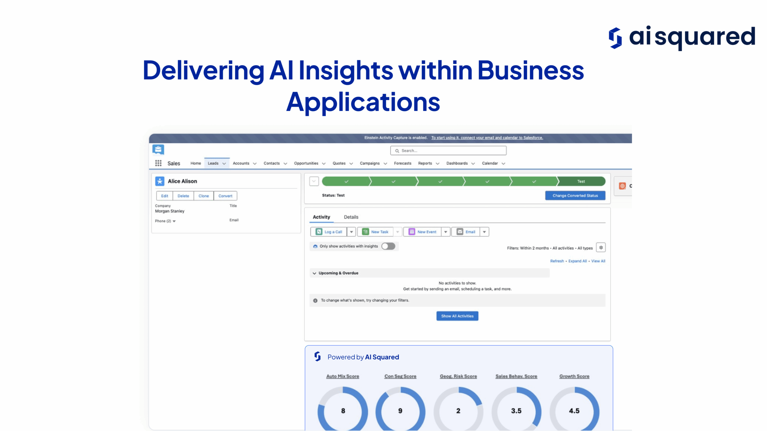Click the Log a Call icon

point(319,232)
